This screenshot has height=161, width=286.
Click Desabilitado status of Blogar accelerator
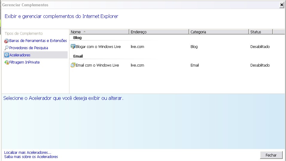(260, 46)
